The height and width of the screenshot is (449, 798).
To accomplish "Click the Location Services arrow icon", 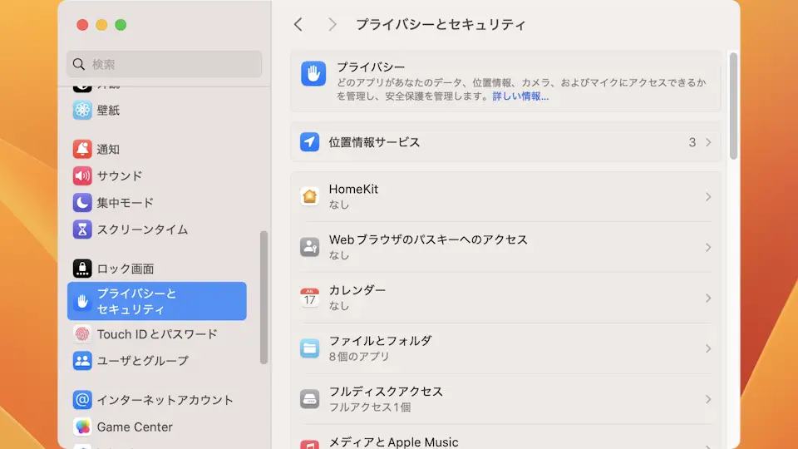I will coord(310,142).
